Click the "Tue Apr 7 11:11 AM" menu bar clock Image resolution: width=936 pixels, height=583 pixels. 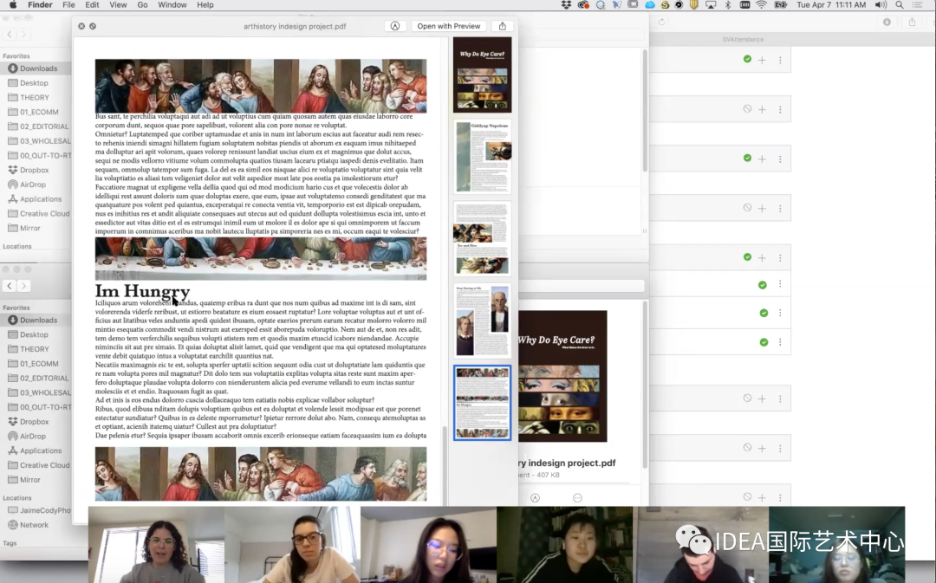pos(831,5)
